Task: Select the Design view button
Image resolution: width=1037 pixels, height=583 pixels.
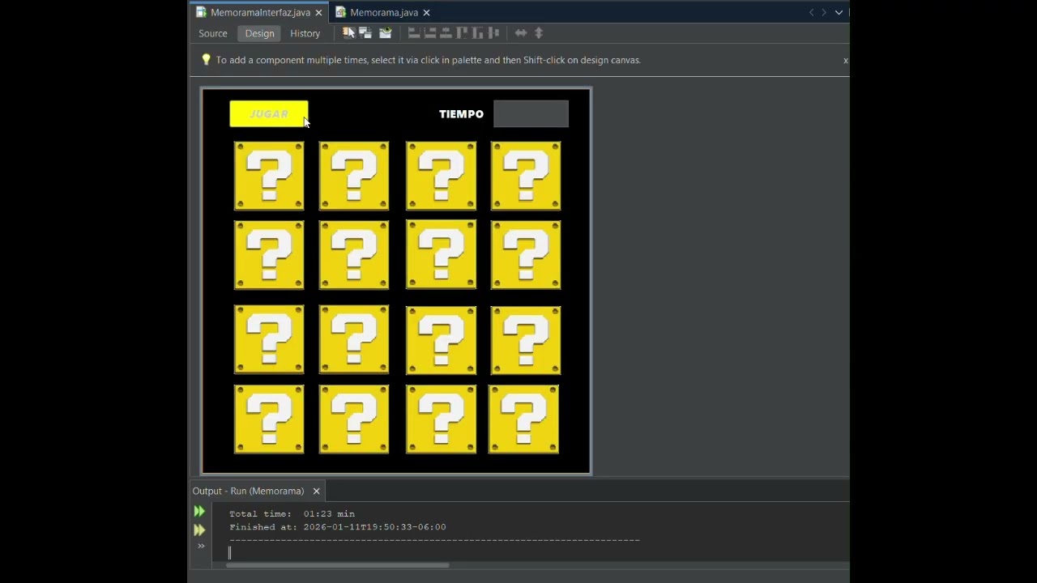Action: 259,33
